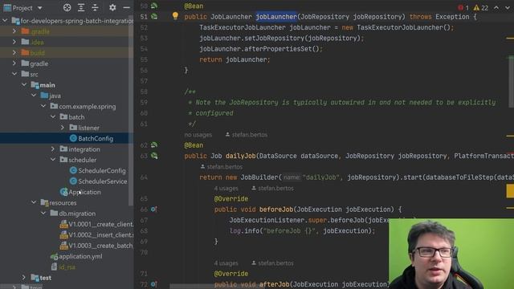Click the yellow warnings count 22
514x289 pixels.
481,7
